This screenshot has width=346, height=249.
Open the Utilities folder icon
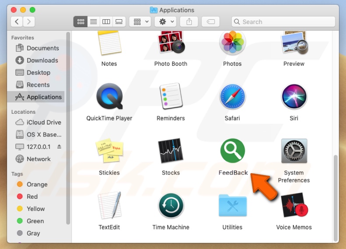coord(233,205)
